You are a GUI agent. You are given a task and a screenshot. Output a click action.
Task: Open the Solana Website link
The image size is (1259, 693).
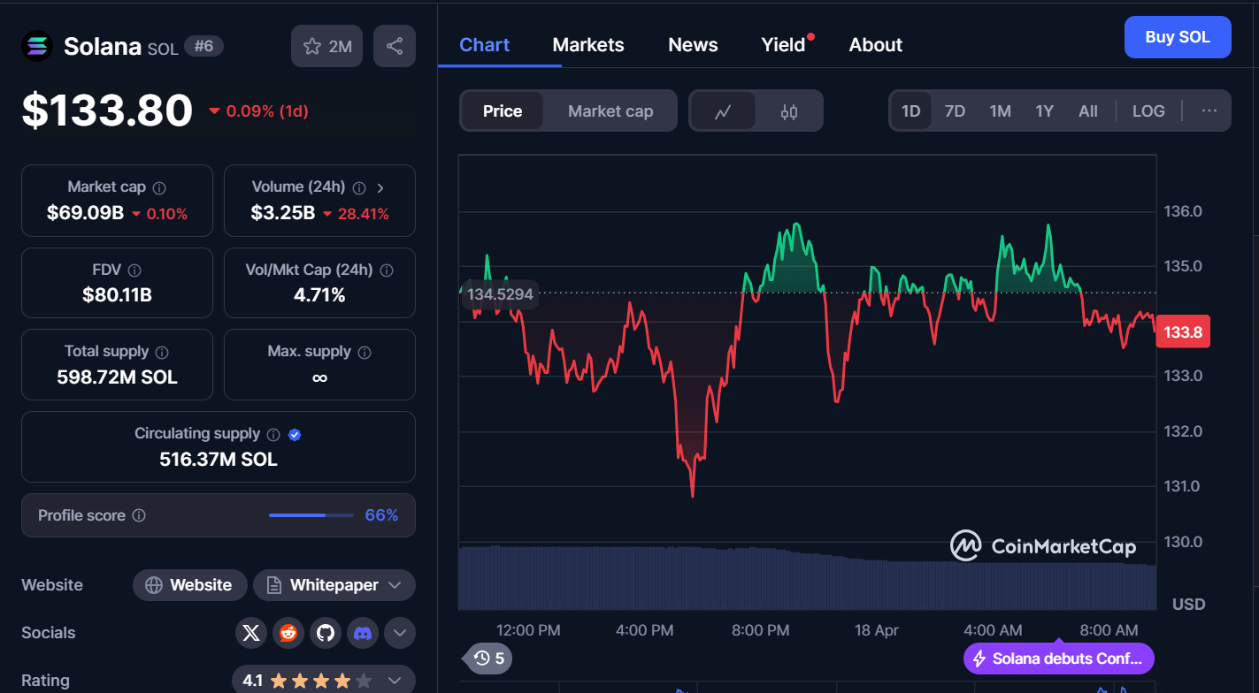(x=190, y=585)
